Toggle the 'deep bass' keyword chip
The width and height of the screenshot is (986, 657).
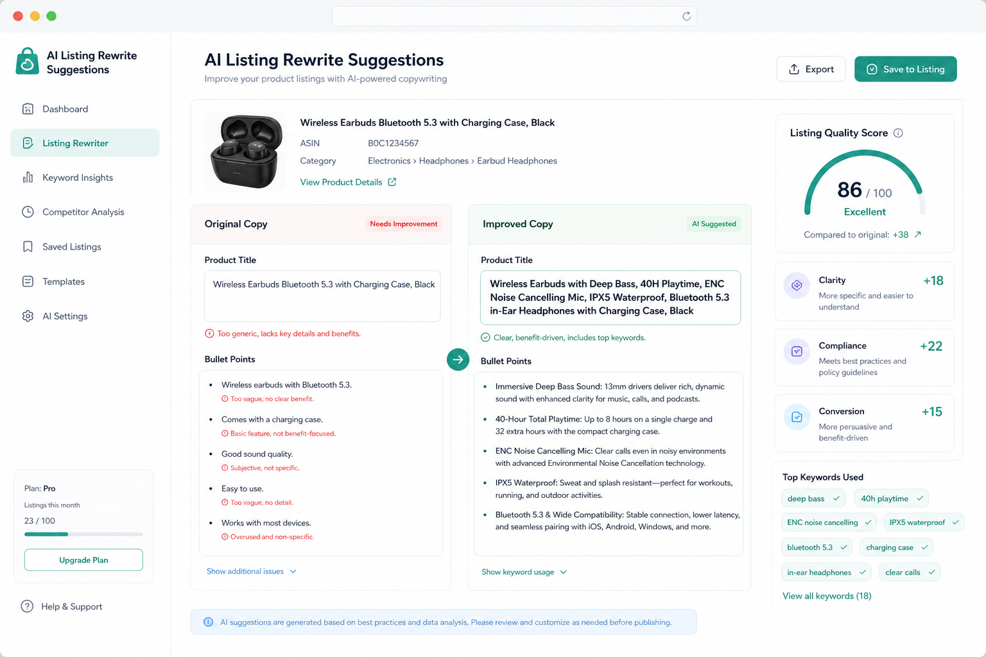click(813, 499)
